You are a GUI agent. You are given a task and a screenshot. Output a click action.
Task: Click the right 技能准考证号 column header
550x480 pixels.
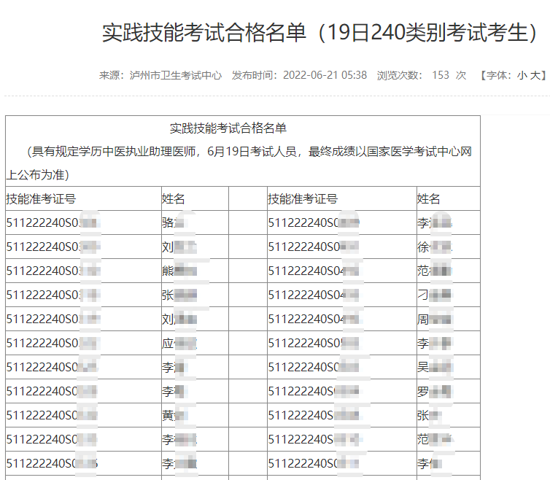tap(303, 198)
